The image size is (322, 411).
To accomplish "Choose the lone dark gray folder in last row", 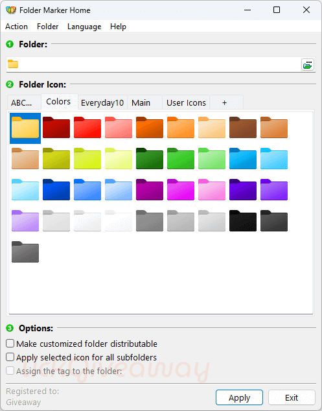I will (x=25, y=252).
